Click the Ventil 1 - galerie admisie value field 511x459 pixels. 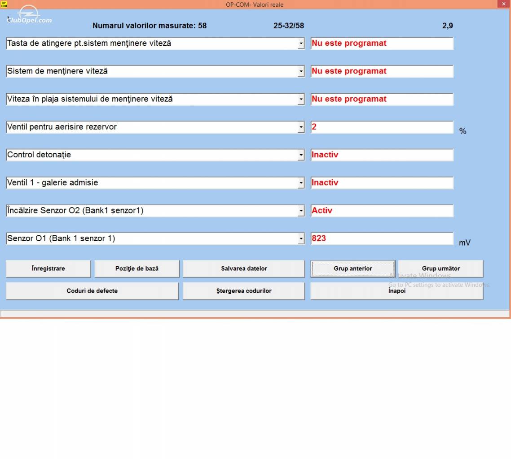click(382, 183)
